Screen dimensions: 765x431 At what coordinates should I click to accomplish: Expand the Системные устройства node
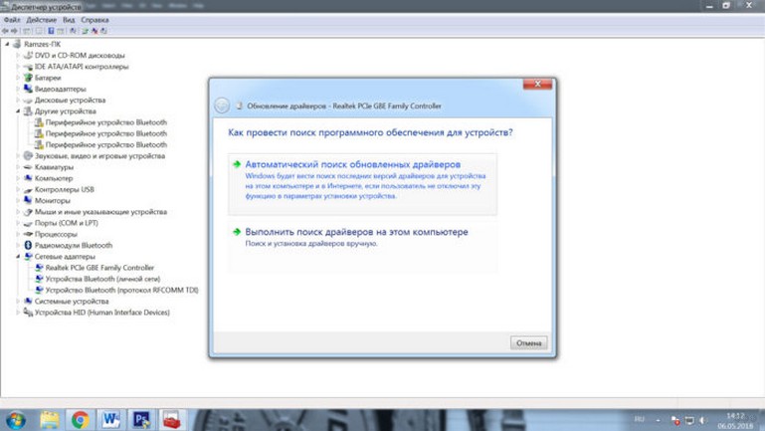coord(18,302)
